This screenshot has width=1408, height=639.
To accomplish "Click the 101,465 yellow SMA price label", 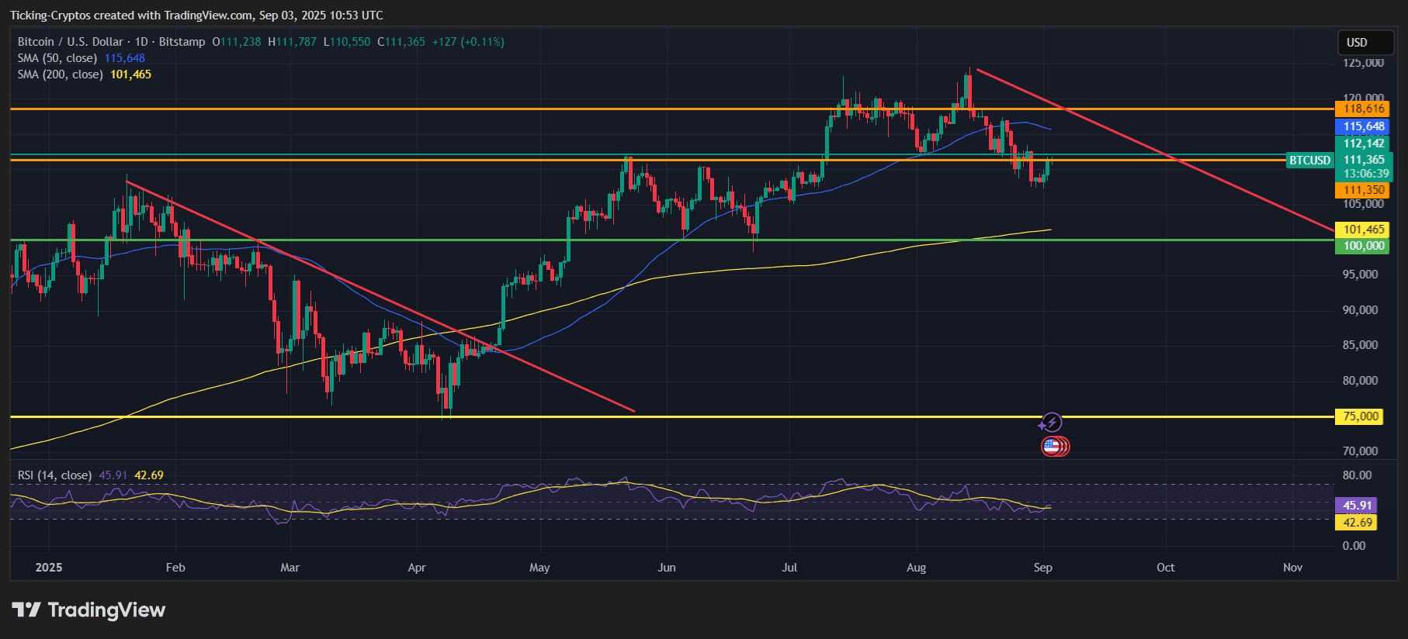I will (1364, 230).
